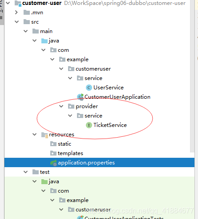Collapse the src folder

(x=17, y=22)
